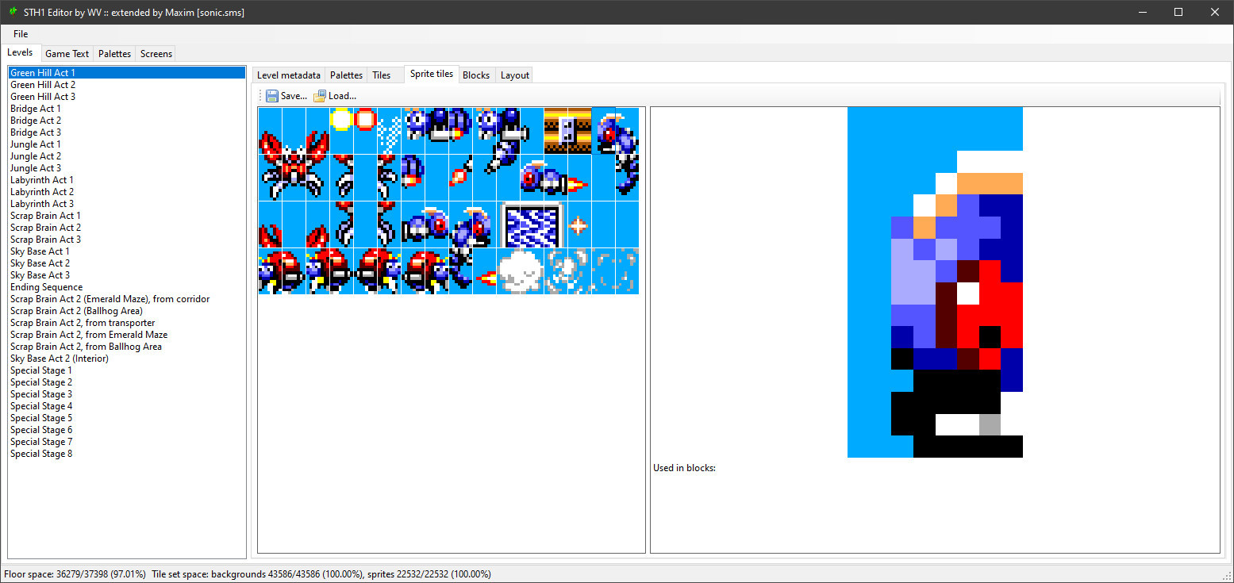Select Special Stage 5 level

tap(41, 418)
